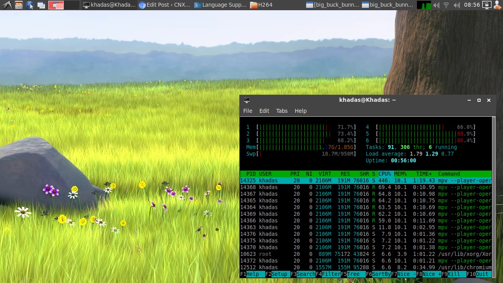Select the root Xorg process row 10623
This screenshot has height=283, width=503.
[x=366, y=254]
